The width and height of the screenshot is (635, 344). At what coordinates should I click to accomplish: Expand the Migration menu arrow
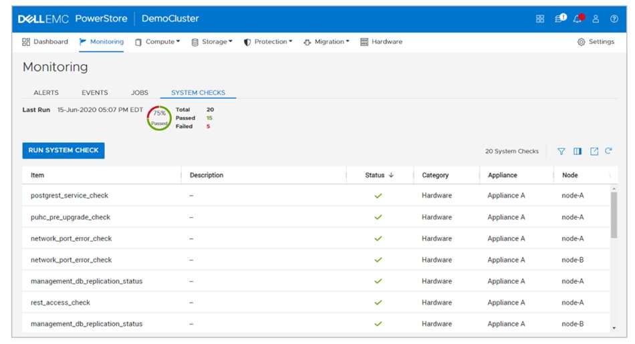coord(348,41)
